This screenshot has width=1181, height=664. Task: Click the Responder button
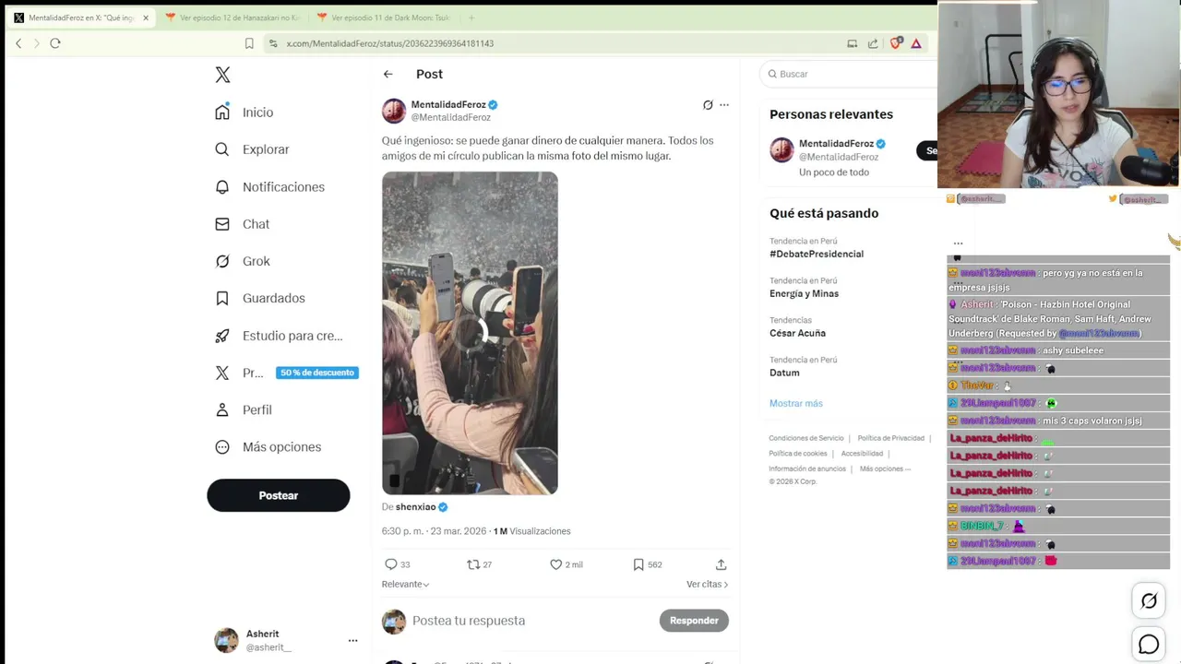pyautogui.click(x=694, y=621)
